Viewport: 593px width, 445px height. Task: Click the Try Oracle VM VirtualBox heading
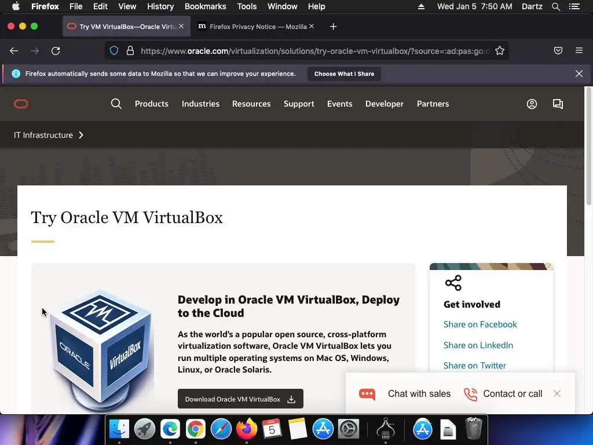(x=127, y=218)
